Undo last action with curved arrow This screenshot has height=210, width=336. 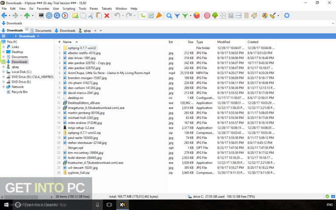[117, 15]
